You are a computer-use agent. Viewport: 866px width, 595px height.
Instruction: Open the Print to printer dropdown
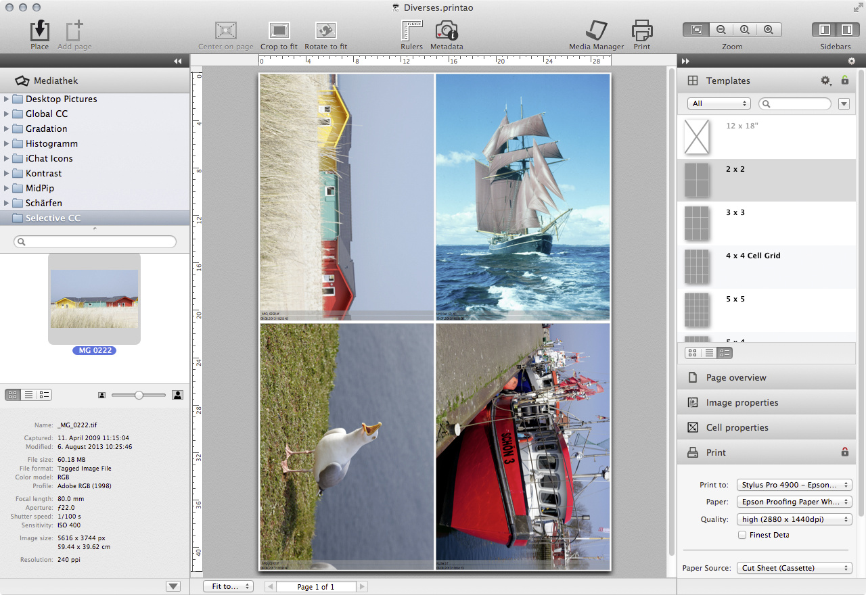794,485
